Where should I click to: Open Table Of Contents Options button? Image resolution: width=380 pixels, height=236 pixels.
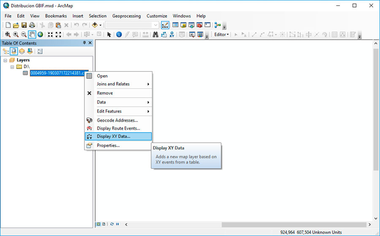click(40, 51)
